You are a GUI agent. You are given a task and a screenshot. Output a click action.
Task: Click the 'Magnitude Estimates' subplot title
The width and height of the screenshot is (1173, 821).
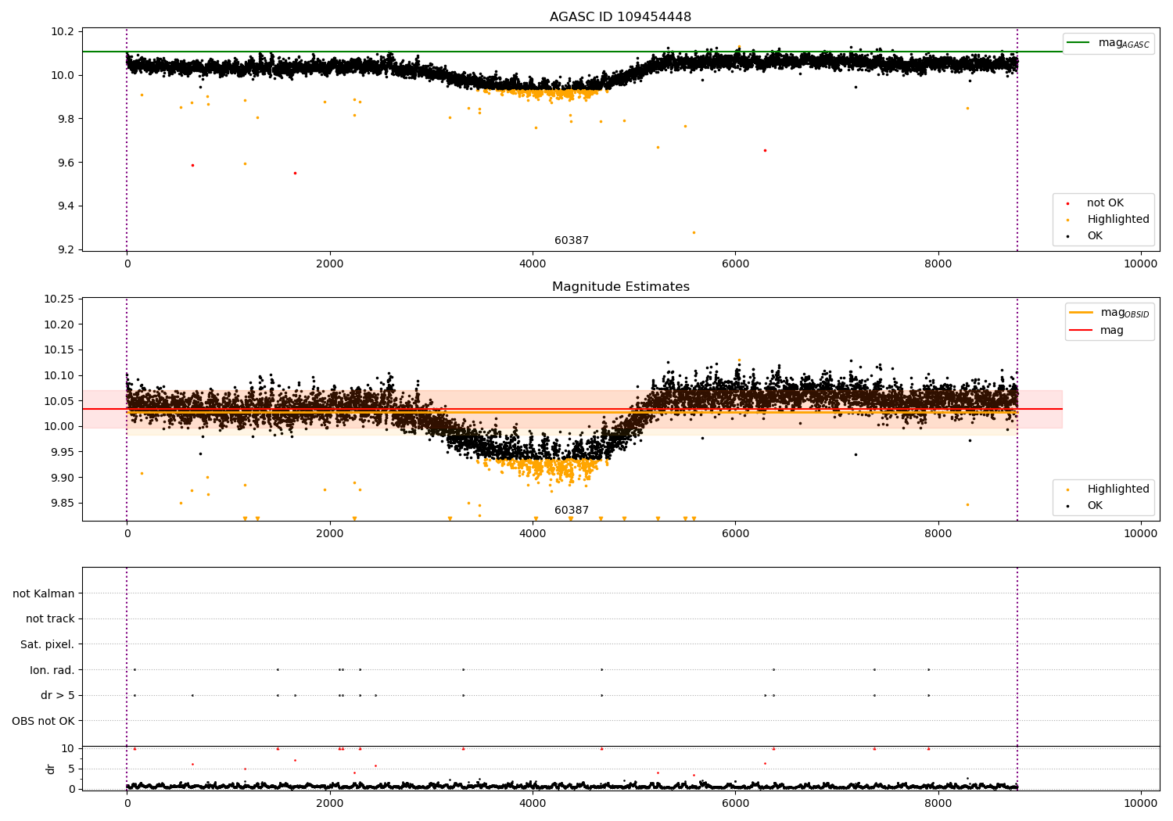[x=621, y=287]
